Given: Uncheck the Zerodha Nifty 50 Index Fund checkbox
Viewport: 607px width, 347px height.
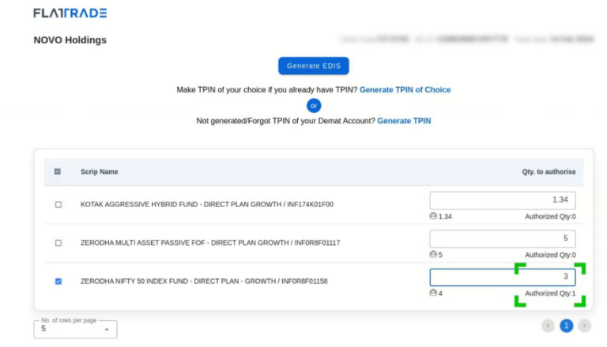Looking at the screenshot, I should tap(58, 281).
